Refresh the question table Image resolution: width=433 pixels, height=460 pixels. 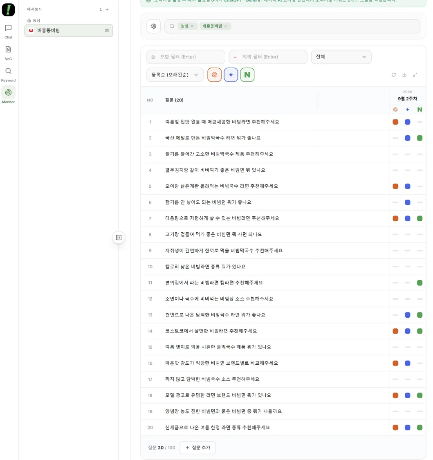click(394, 75)
